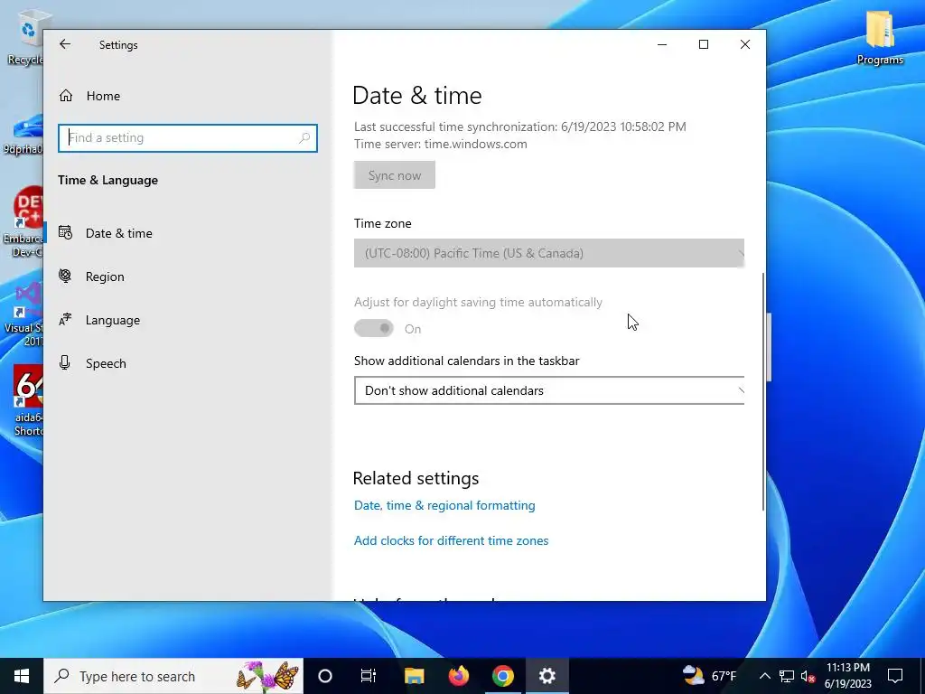This screenshot has width=925, height=694.
Task: Go back with the Settings back arrow
Action: (65, 44)
